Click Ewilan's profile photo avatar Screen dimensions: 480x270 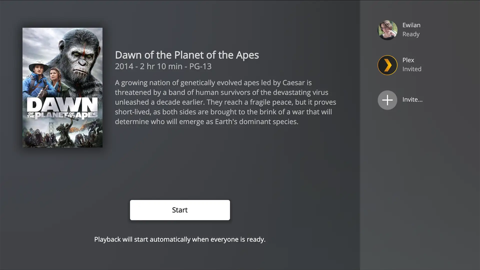pyautogui.click(x=387, y=30)
